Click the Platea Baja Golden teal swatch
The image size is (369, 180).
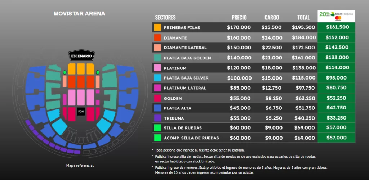click(157, 58)
